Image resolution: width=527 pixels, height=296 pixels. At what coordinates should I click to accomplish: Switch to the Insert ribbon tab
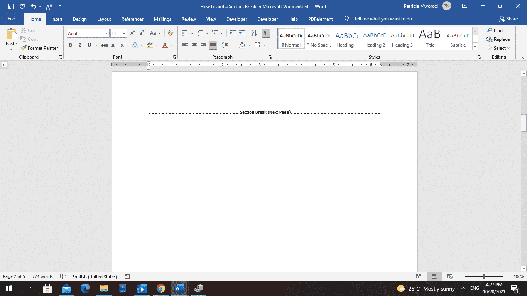click(57, 19)
